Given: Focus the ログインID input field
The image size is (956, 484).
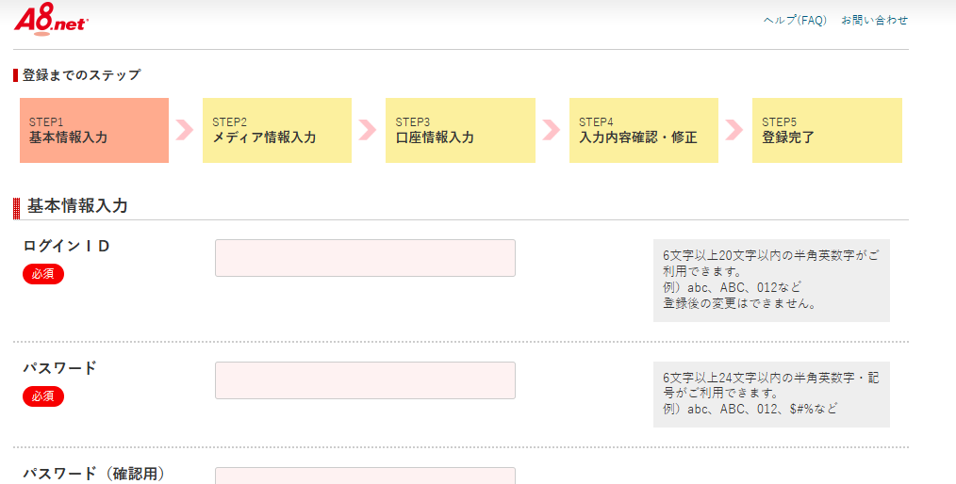Looking at the screenshot, I should 365,258.
